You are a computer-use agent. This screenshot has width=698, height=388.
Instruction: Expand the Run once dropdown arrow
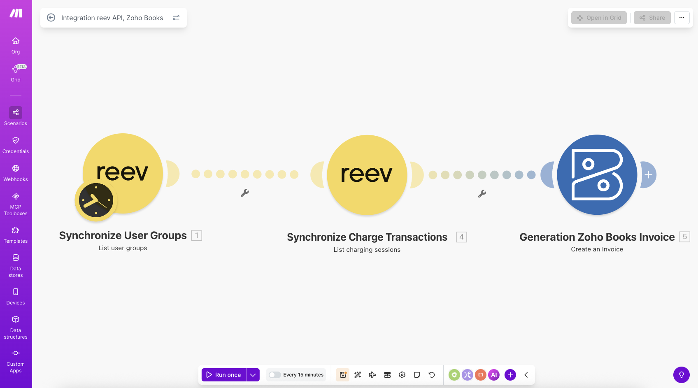253,375
